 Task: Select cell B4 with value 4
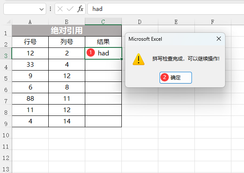(x=67, y=65)
